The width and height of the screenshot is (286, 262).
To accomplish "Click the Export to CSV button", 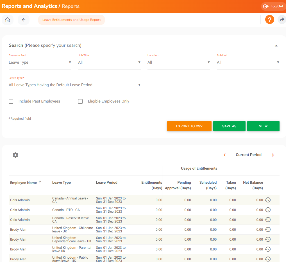I will (x=189, y=126).
